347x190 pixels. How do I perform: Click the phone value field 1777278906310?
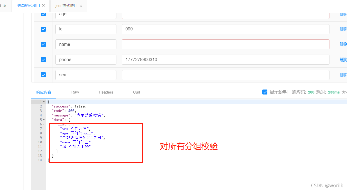tap(226, 60)
